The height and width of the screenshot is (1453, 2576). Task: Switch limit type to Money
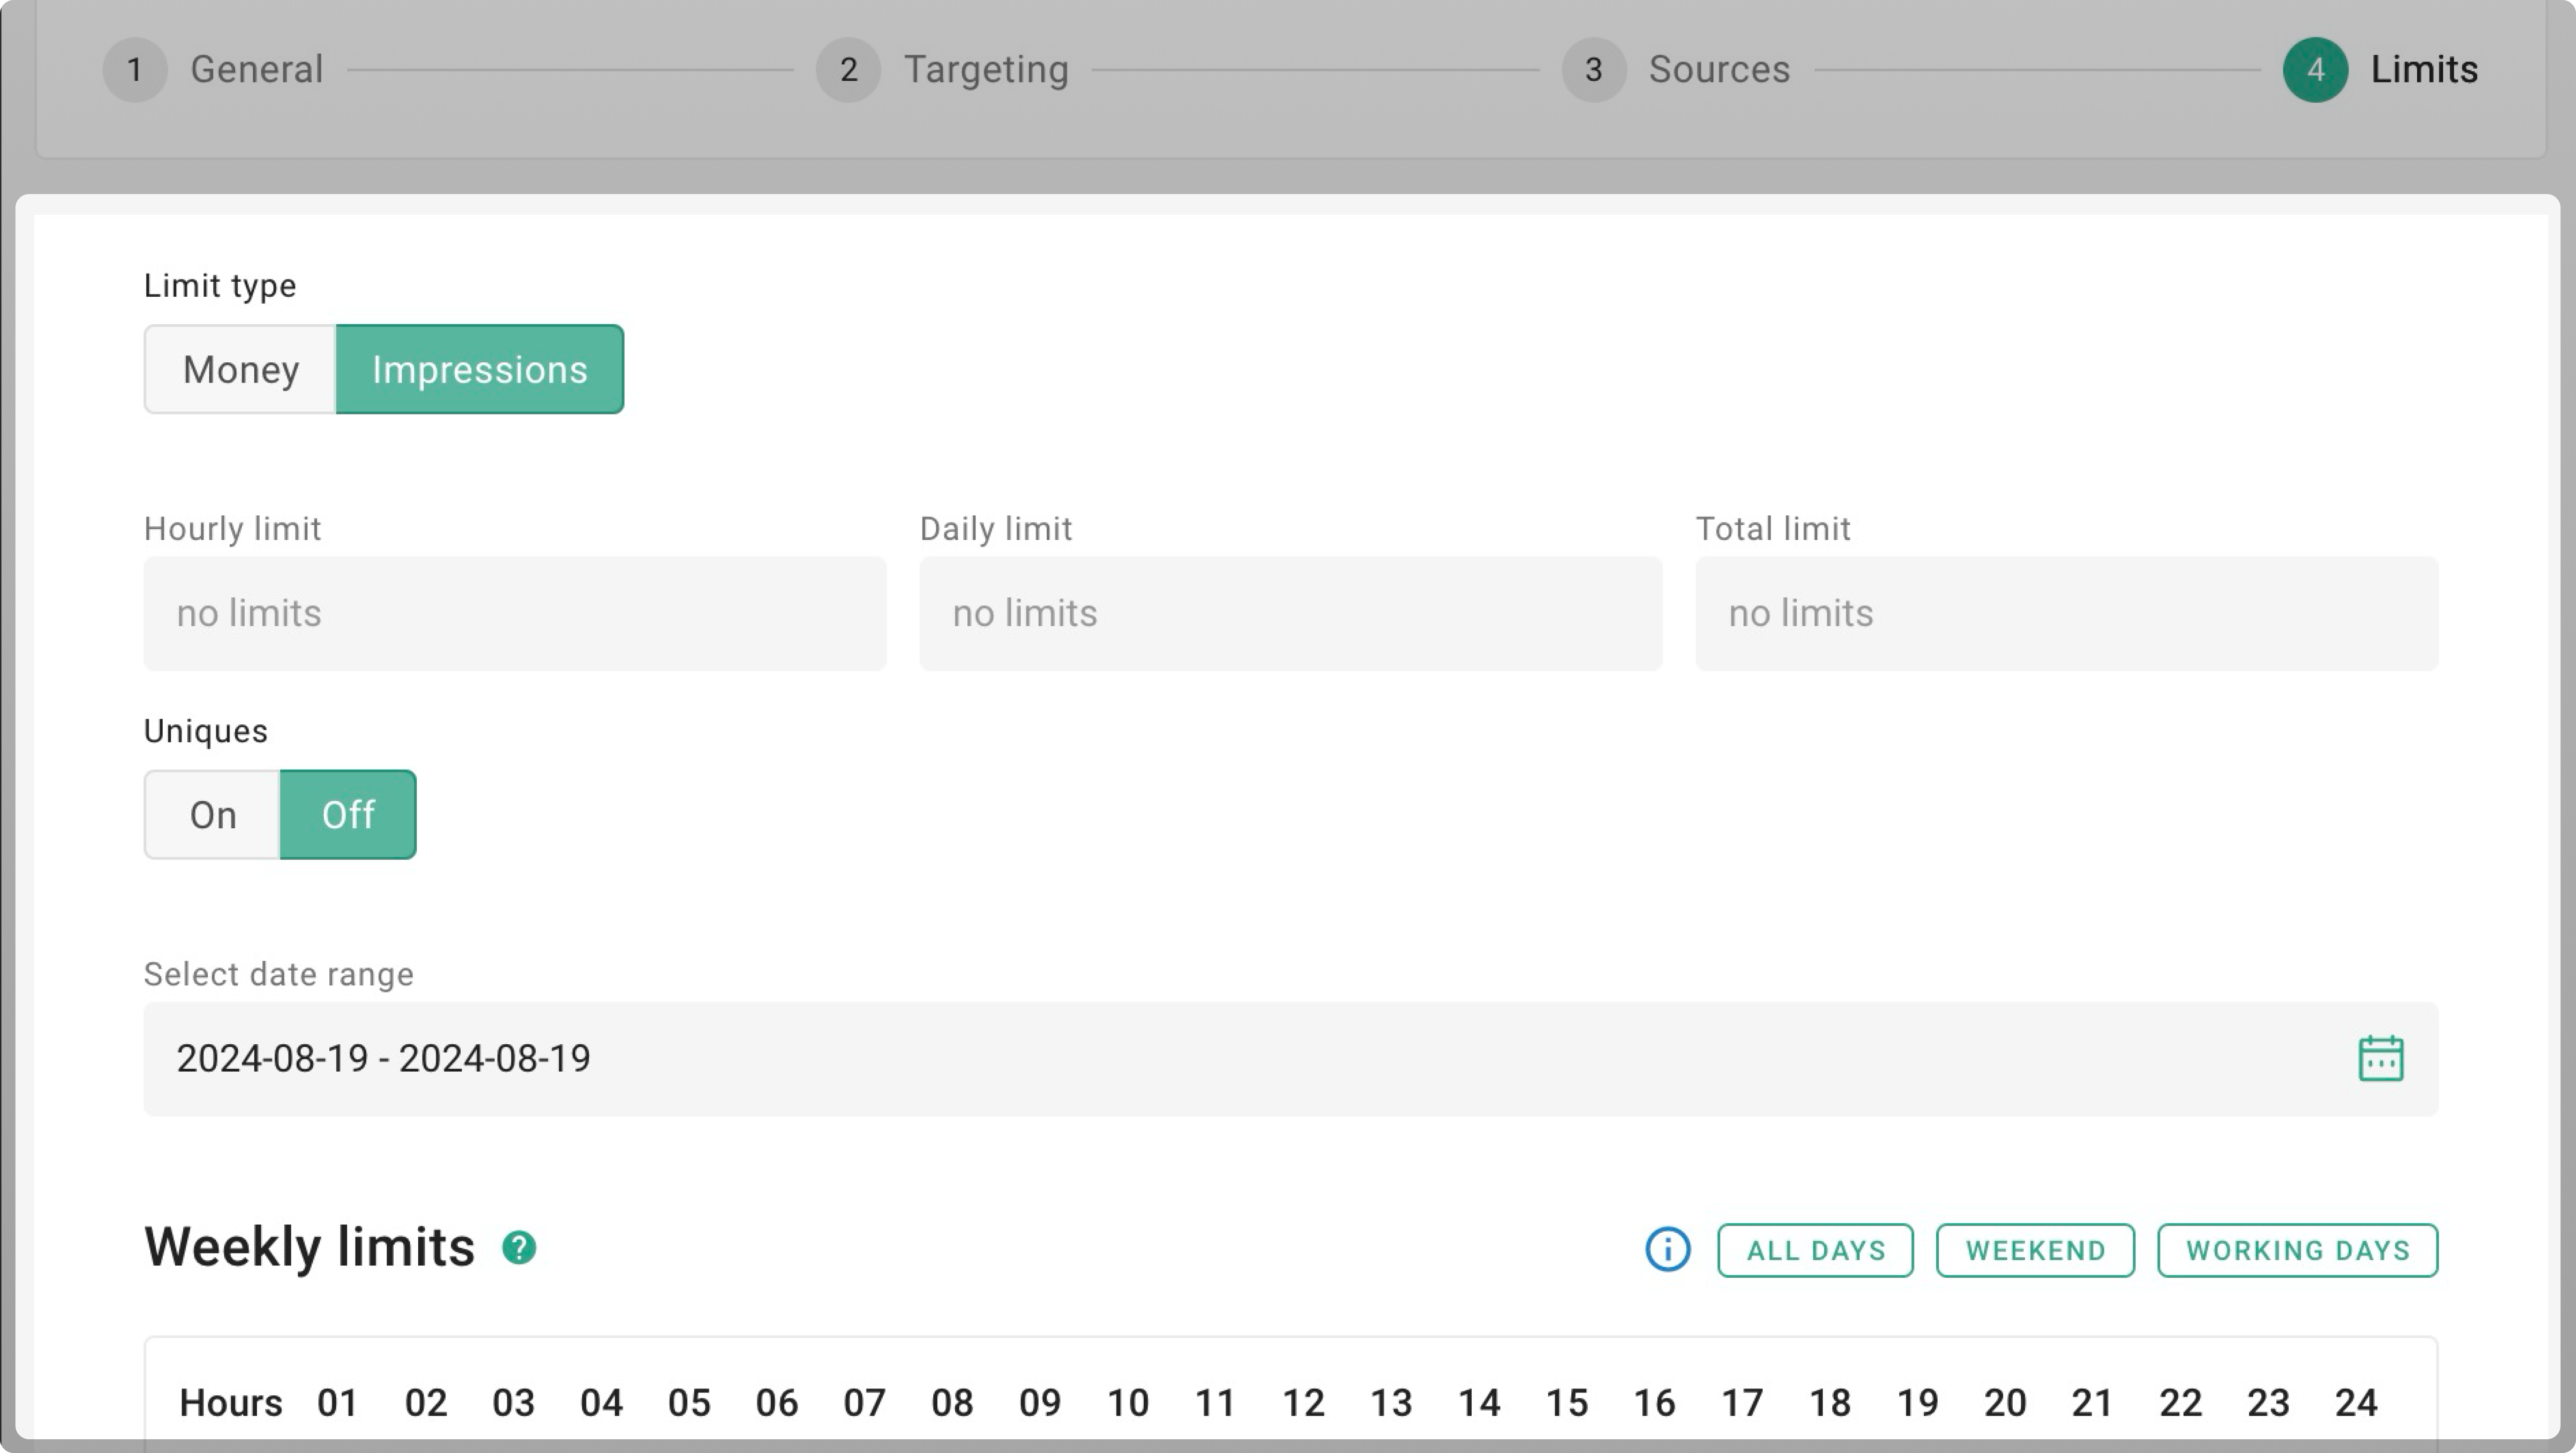[240, 369]
